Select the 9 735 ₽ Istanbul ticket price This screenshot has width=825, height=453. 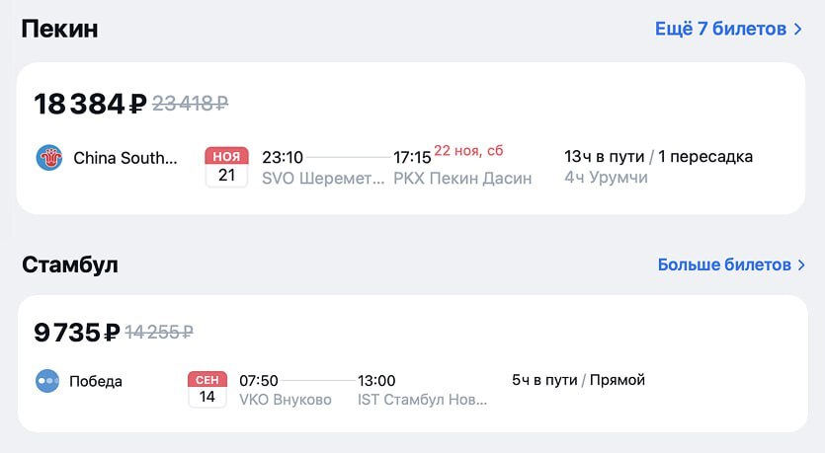pos(77,333)
